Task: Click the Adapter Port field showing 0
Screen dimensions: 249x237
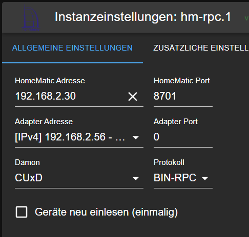Action: coord(183,137)
